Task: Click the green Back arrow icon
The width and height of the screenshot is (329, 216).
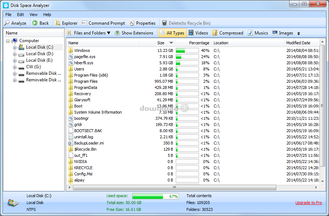Action: click(x=35, y=23)
